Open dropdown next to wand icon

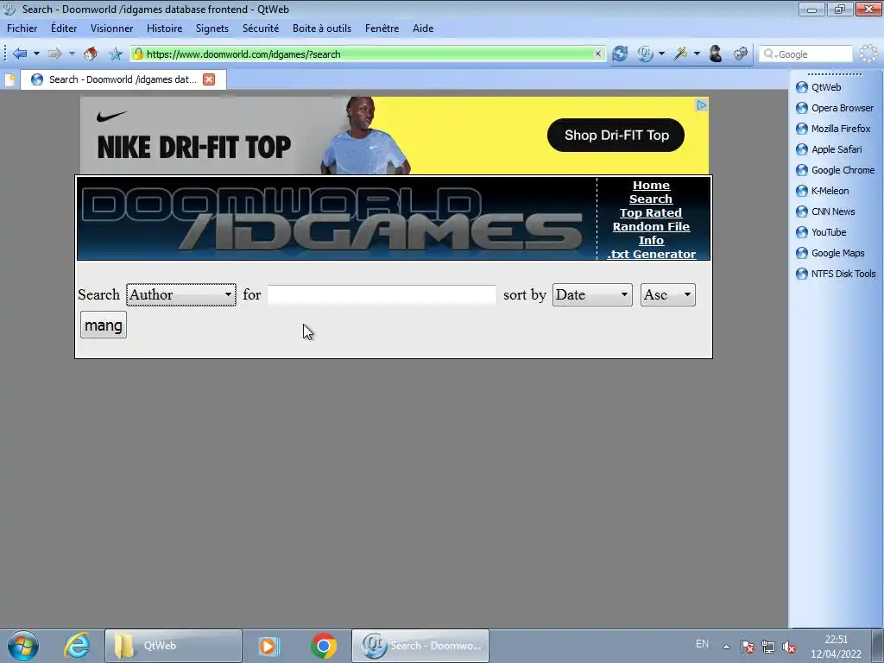[697, 54]
